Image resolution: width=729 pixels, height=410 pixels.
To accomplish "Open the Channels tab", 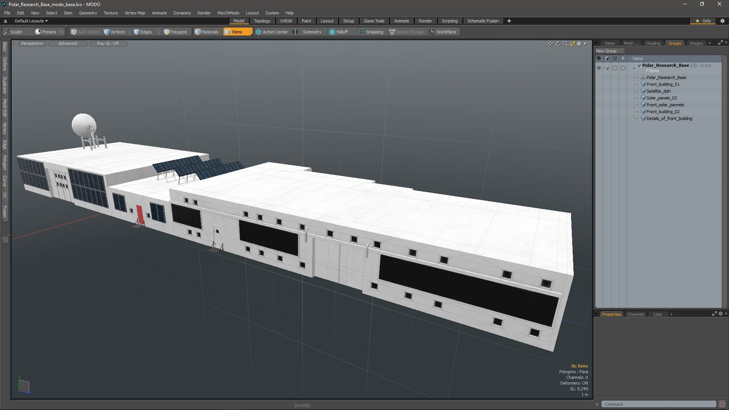I will click(635, 314).
